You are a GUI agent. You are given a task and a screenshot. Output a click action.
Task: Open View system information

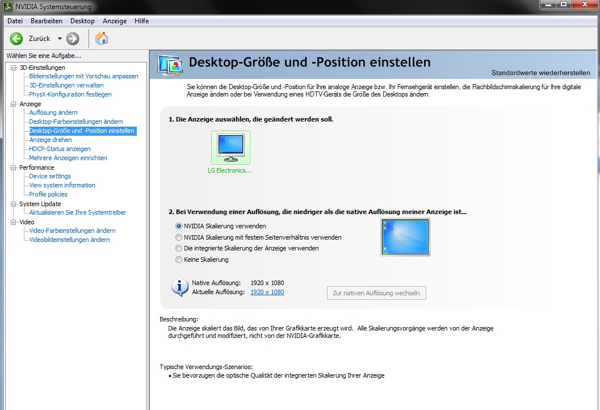[62, 185]
